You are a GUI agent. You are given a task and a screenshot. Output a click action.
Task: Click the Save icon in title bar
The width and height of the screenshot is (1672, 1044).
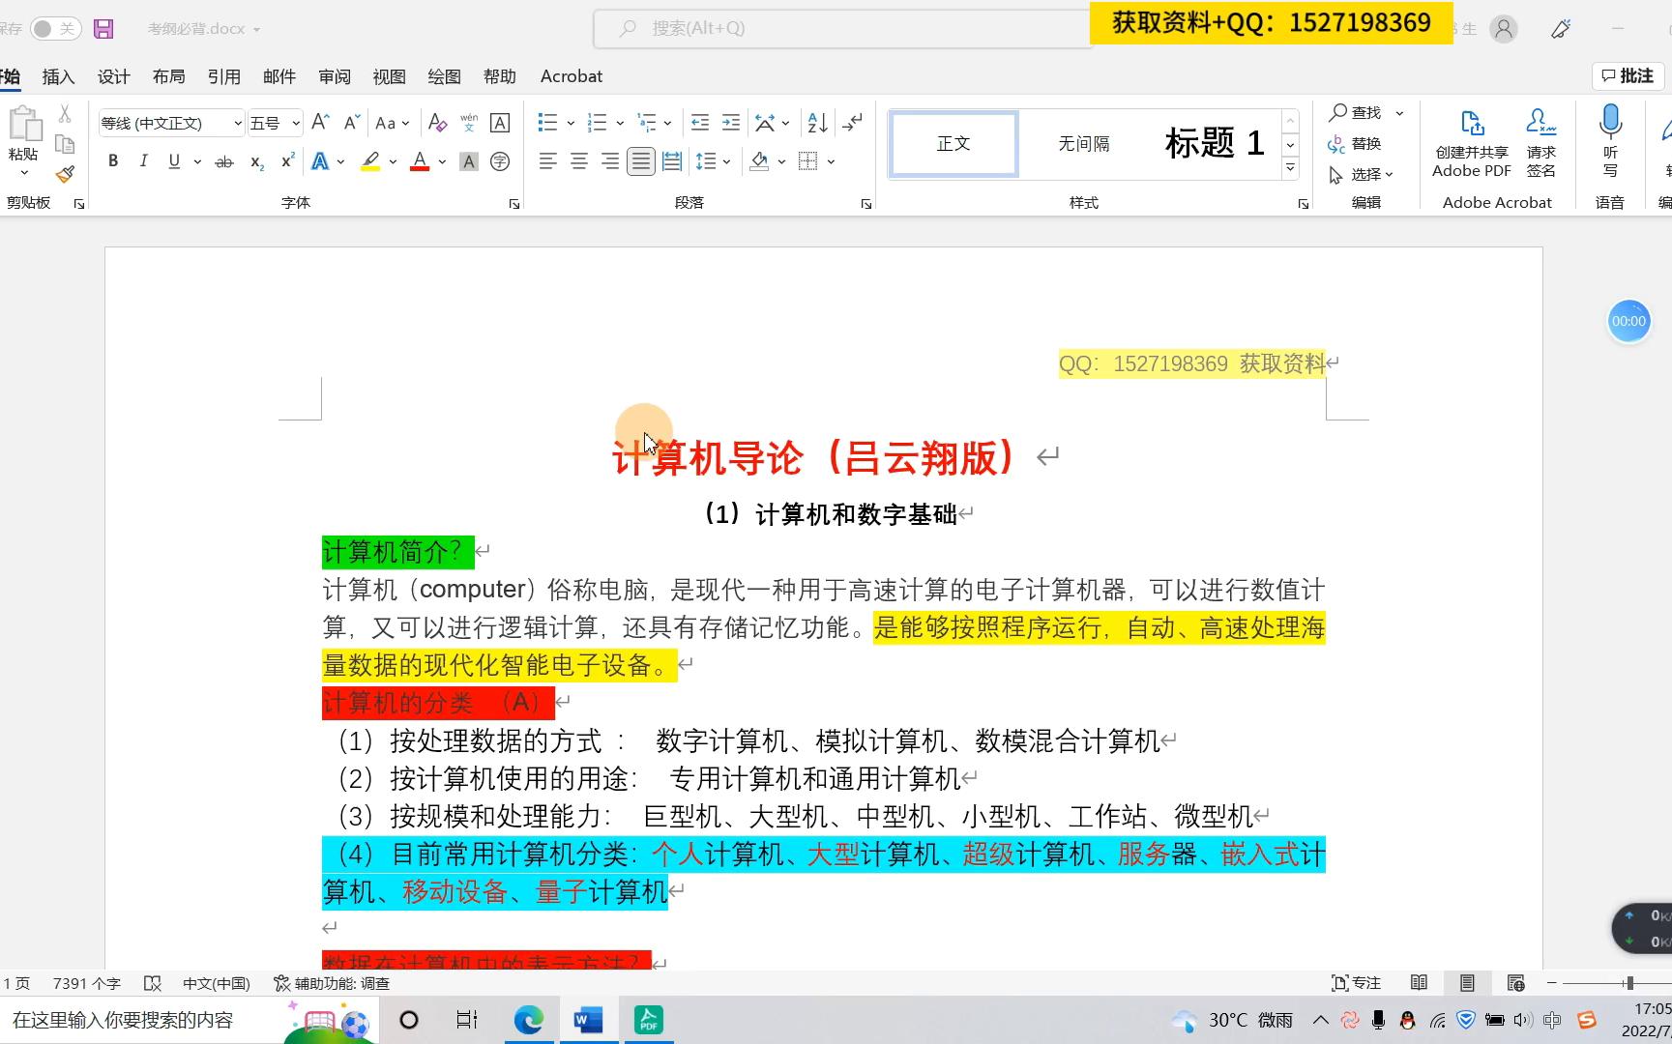coord(103,29)
